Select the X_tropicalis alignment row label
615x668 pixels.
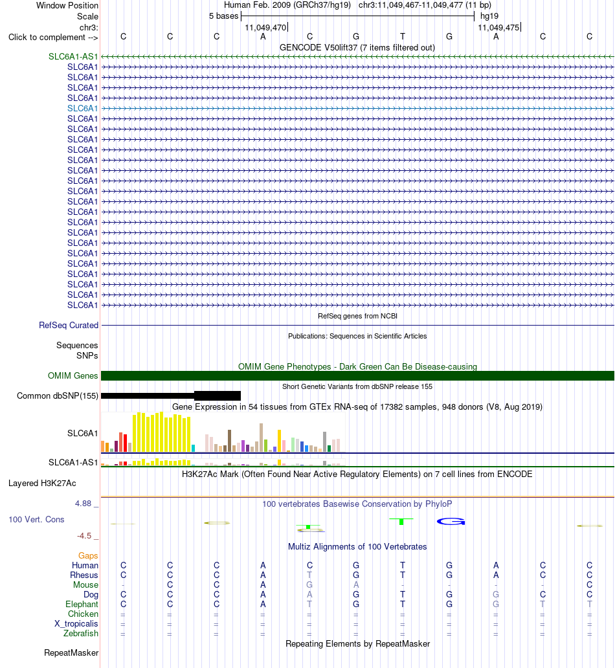coord(76,624)
